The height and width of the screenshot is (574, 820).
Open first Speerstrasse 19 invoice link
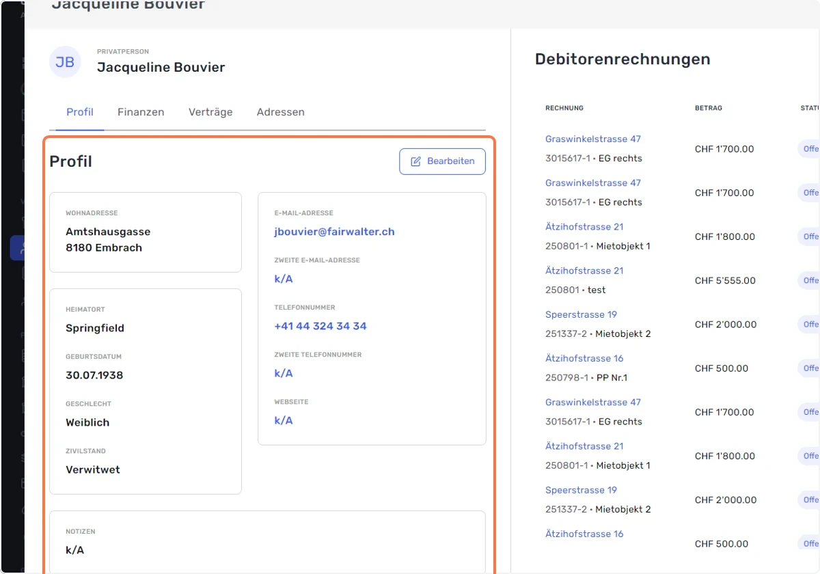581,314
